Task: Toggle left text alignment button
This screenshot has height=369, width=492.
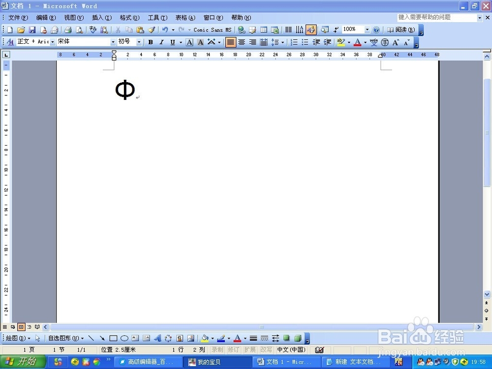Action: 231,42
